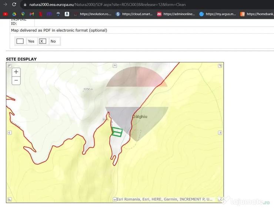Open the umbrella icon bookmark
The image size is (274, 208).
pos(58,14)
